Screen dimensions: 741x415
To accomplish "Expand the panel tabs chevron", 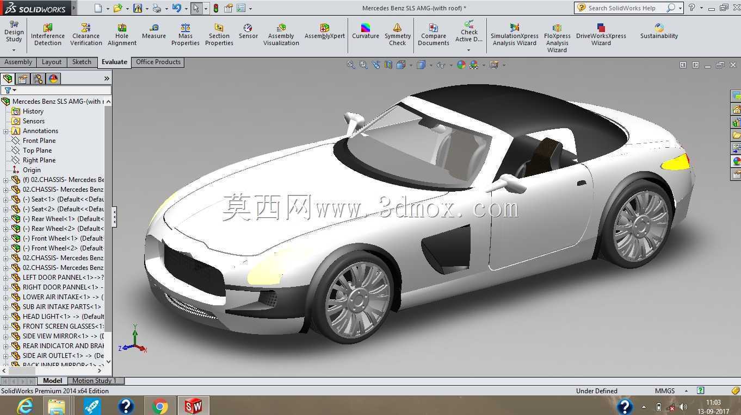I will 107,79.
